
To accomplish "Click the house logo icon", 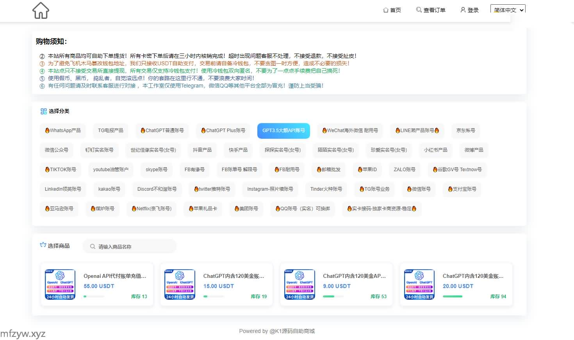I will pos(41,11).
